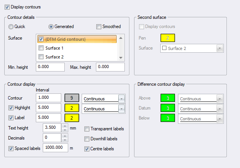
Task: Open the grey Contour pen color swatch
Action: (72, 98)
